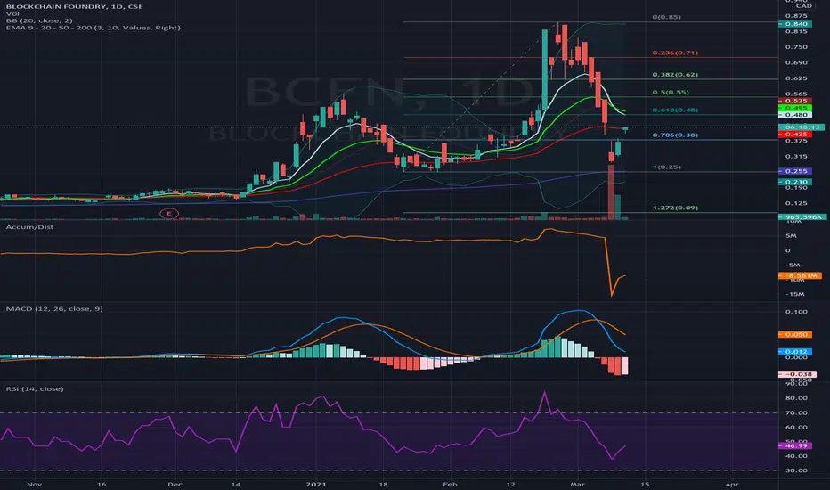
Task: Select the RSI (14, close) label
Action: 35,388
